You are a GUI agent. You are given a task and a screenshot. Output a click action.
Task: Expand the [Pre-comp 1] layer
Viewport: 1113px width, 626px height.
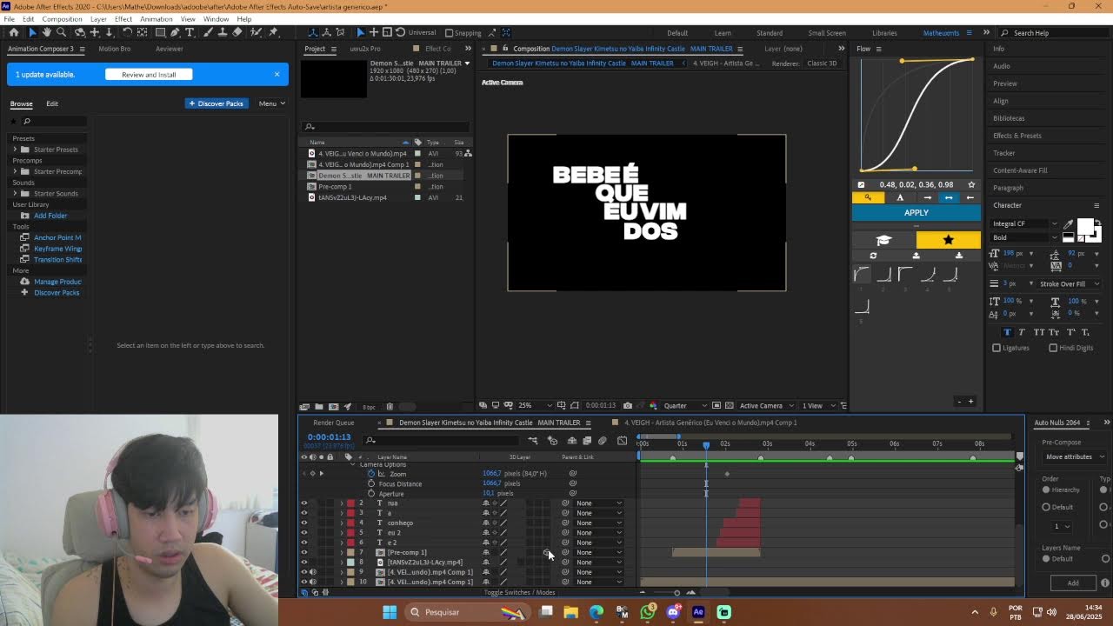[x=342, y=552]
